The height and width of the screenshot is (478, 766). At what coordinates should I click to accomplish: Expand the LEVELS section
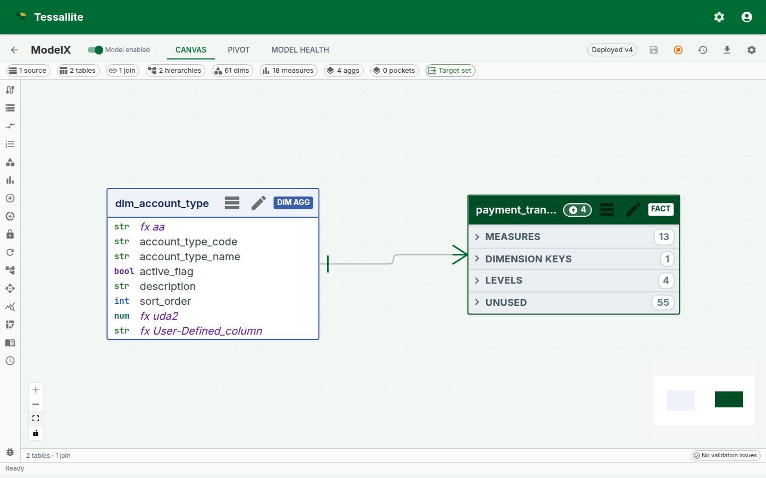[573, 280]
